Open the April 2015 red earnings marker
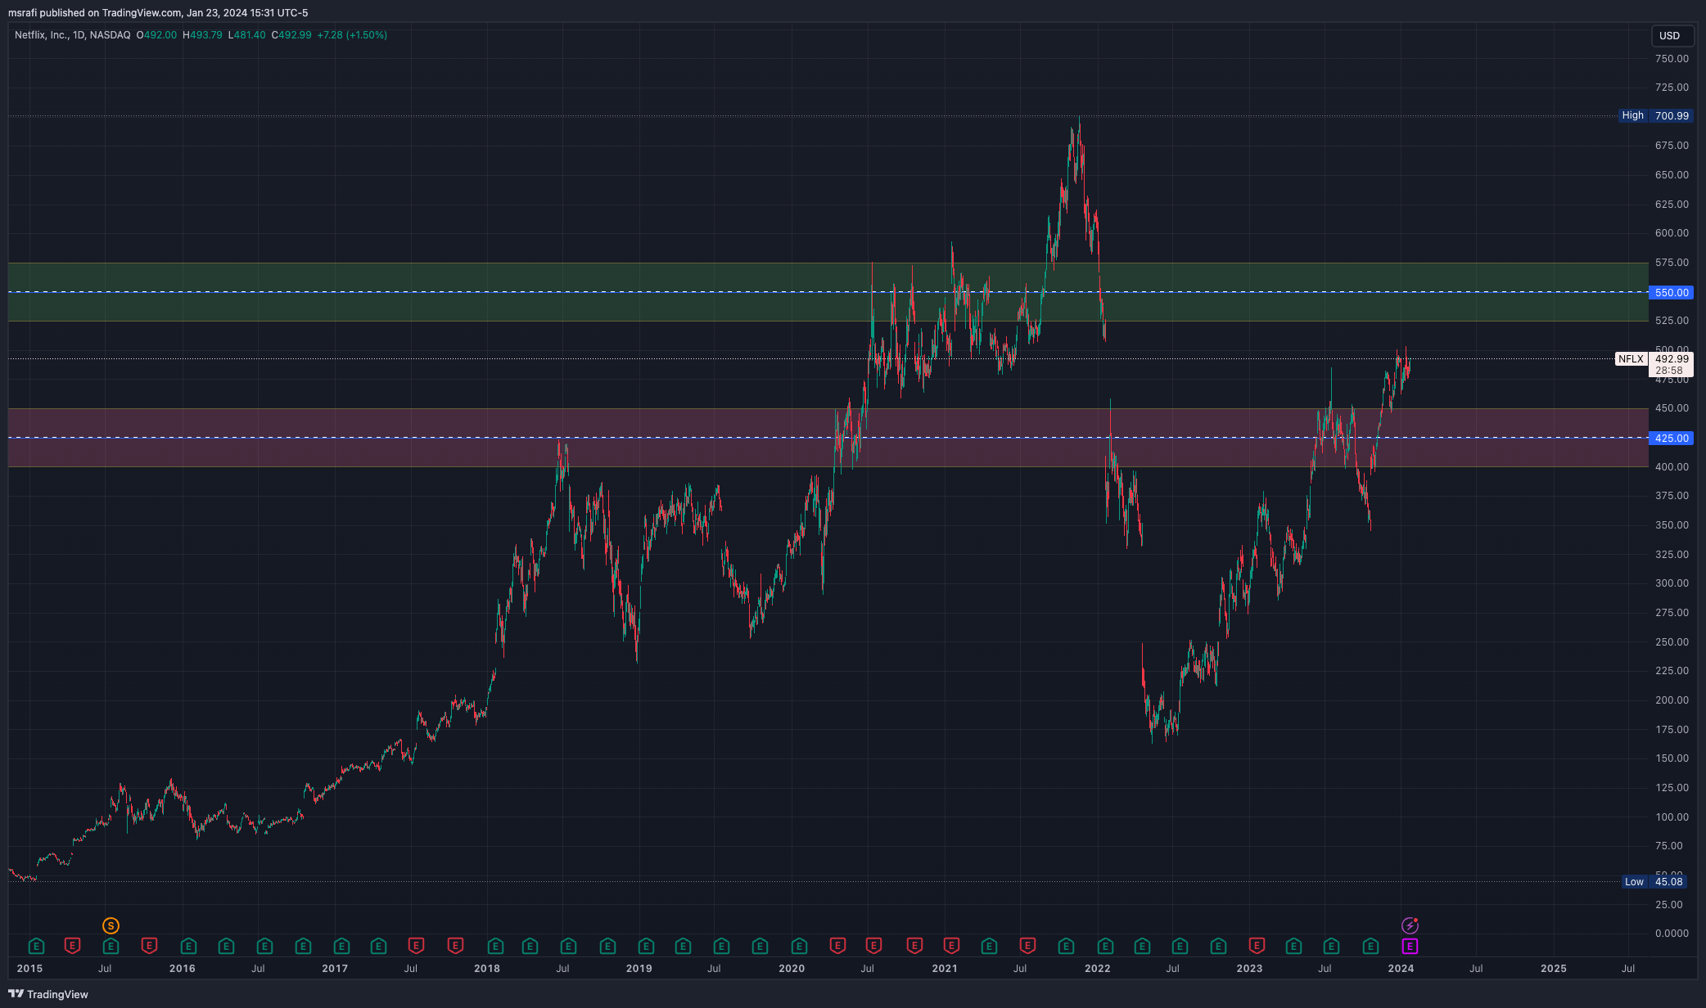This screenshot has height=1008, width=1706. (72, 947)
